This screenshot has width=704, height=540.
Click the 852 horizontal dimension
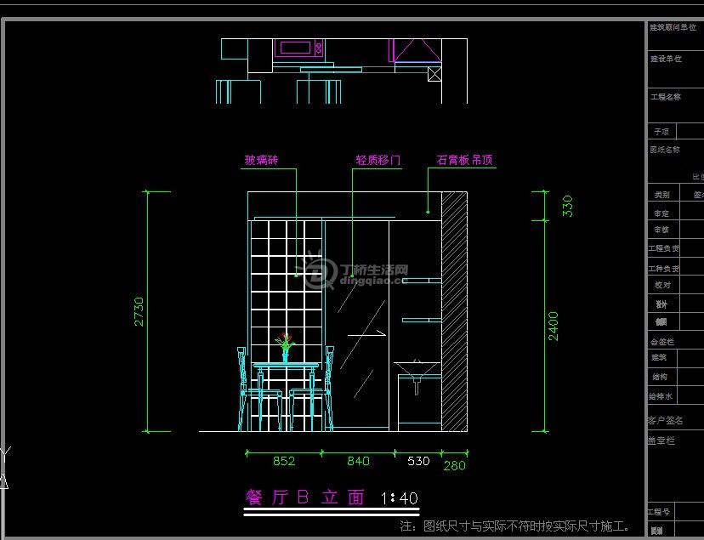coord(284,462)
